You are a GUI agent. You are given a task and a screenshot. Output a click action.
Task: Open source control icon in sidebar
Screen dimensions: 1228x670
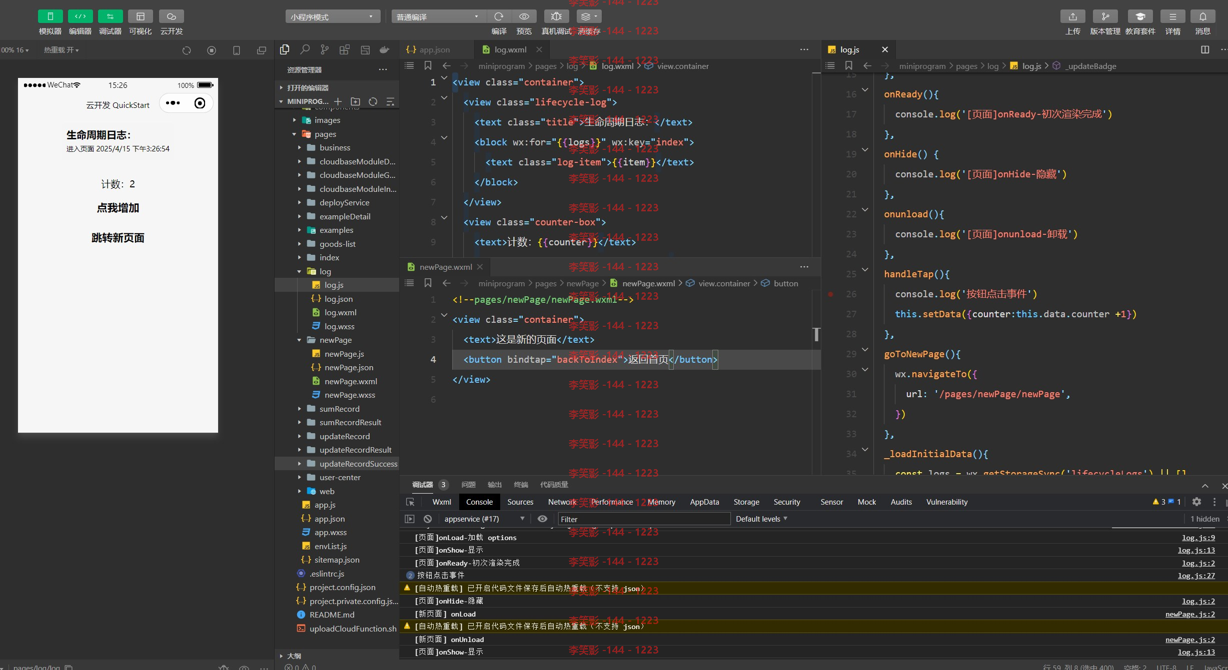(x=325, y=49)
